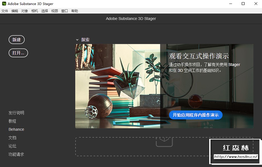
Task: Open the 帮助 menu
Action: 75,11
